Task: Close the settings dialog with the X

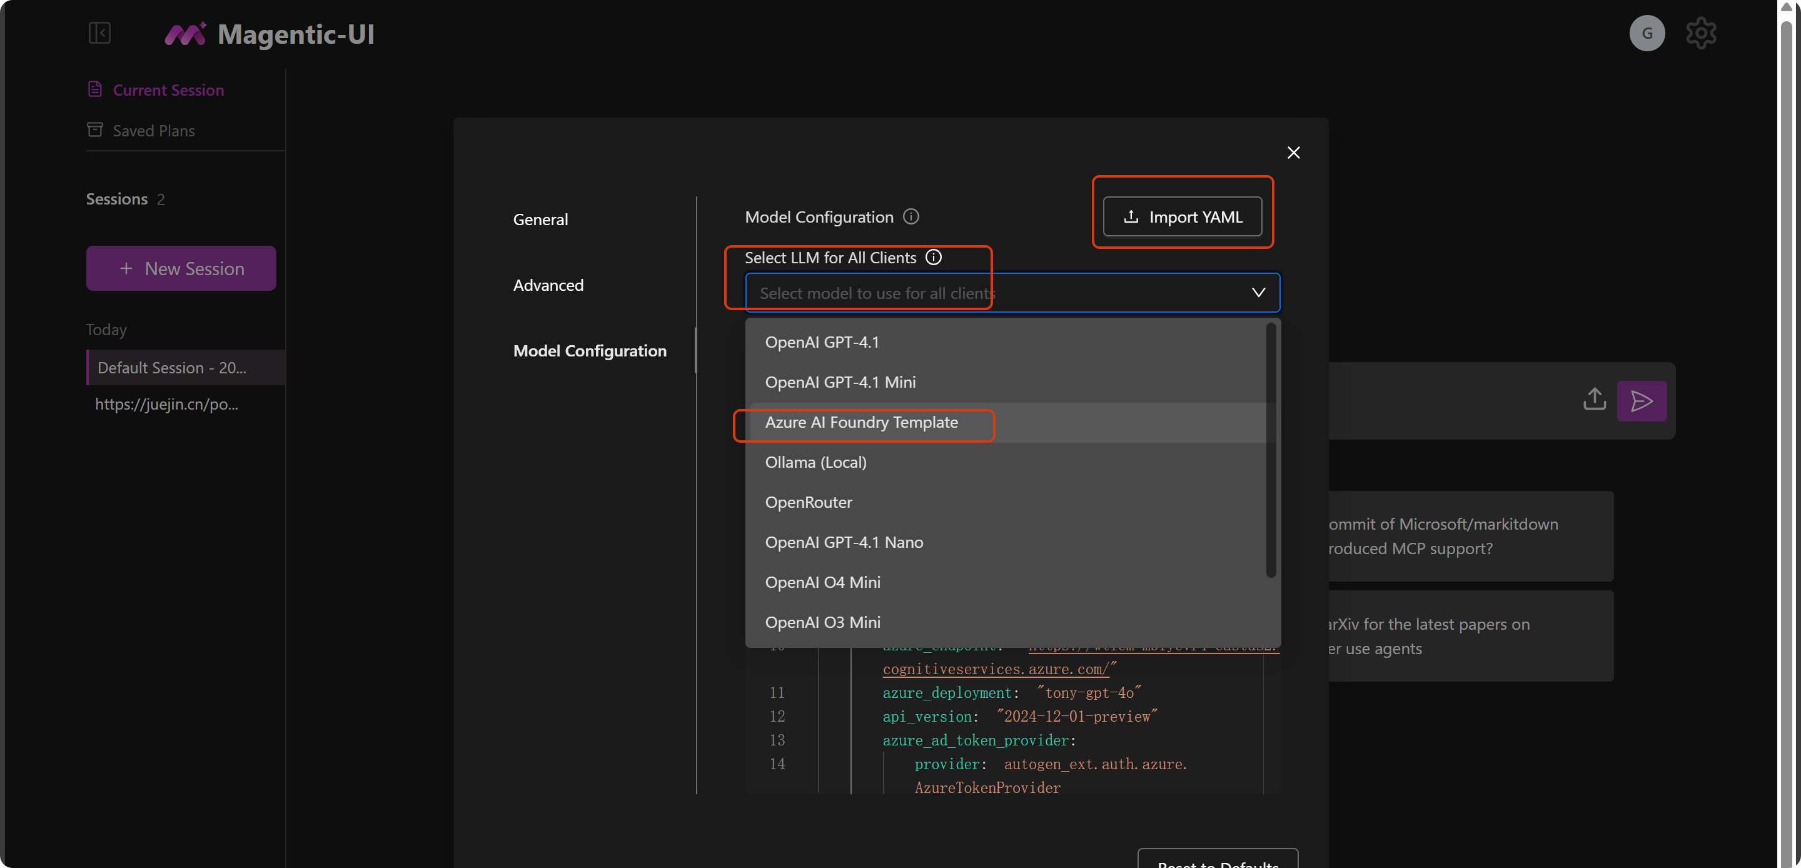Action: [1293, 153]
